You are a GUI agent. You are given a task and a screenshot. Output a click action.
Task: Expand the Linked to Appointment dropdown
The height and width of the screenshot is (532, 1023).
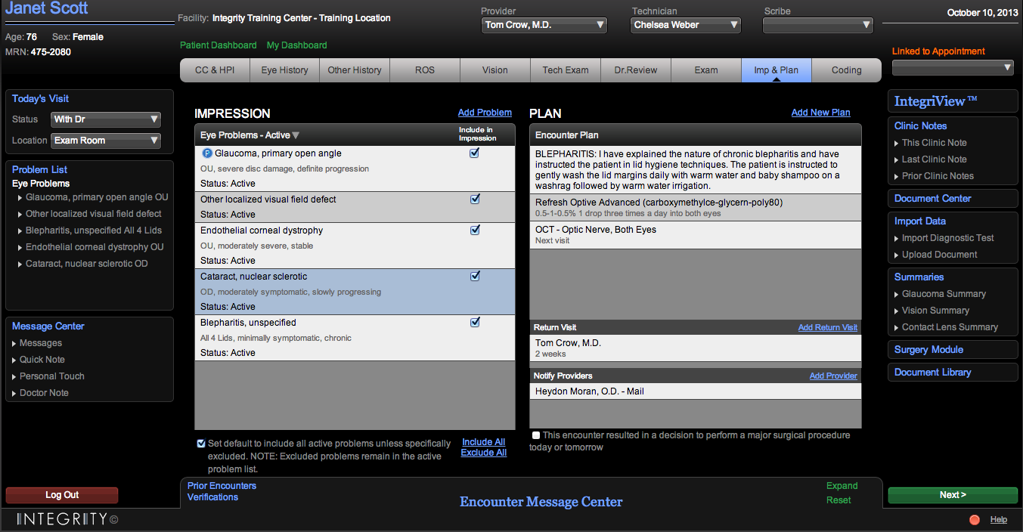pos(953,68)
